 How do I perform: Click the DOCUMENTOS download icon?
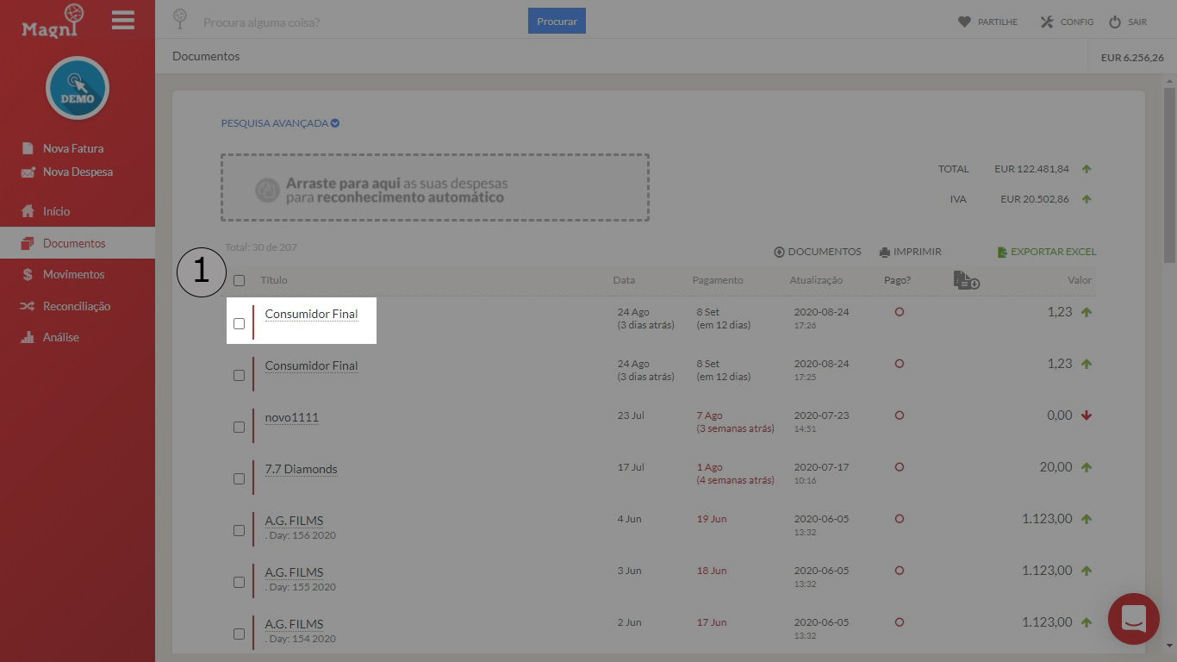[x=779, y=253]
